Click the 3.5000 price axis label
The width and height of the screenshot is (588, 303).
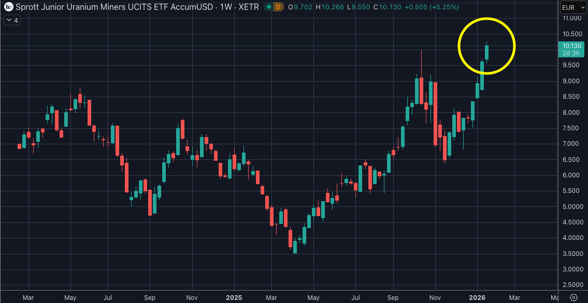[x=572, y=254]
